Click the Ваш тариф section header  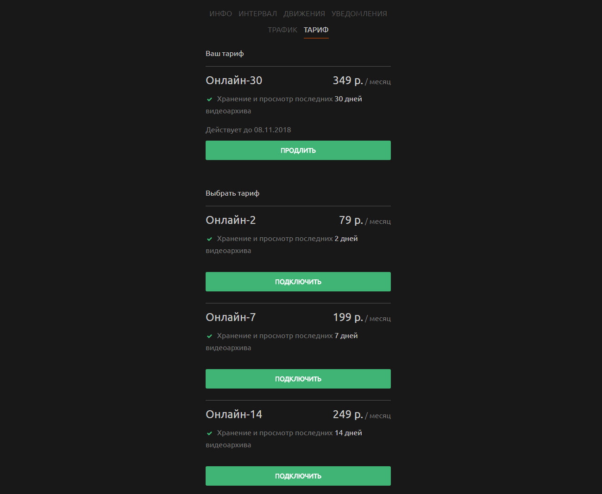tap(225, 53)
